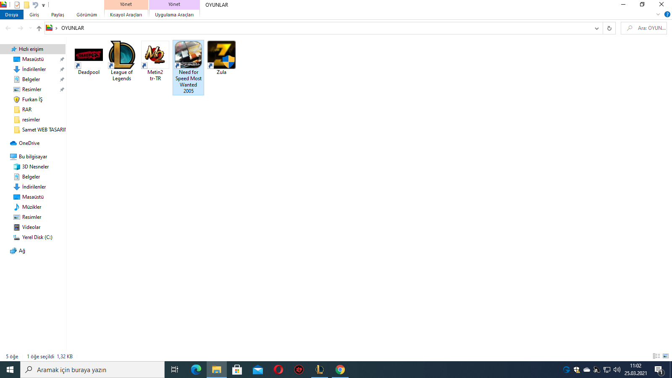The width and height of the screenshot is (672, 378).
Task: Open pinned Masaüstü under Hızlı erişim
Action: pos(33,59)
